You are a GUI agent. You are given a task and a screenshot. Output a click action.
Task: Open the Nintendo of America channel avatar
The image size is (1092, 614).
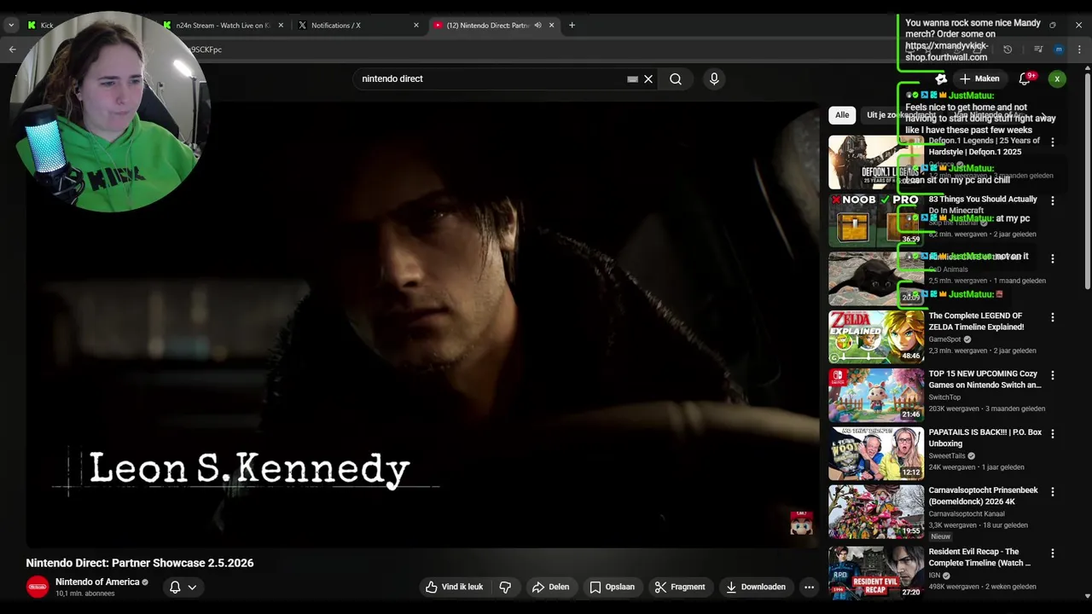38,587
